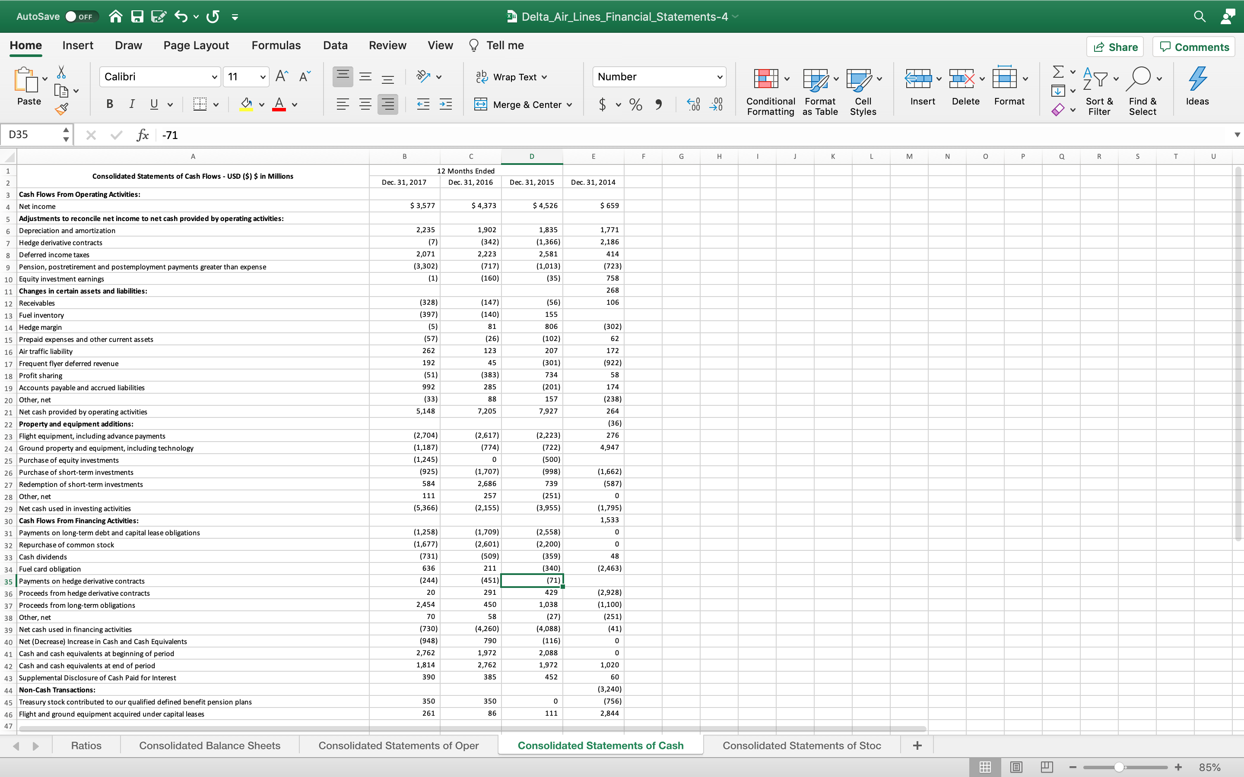1244x777 pixels.
Task: Toggle bold formatting
Action: tap(109, 104)
